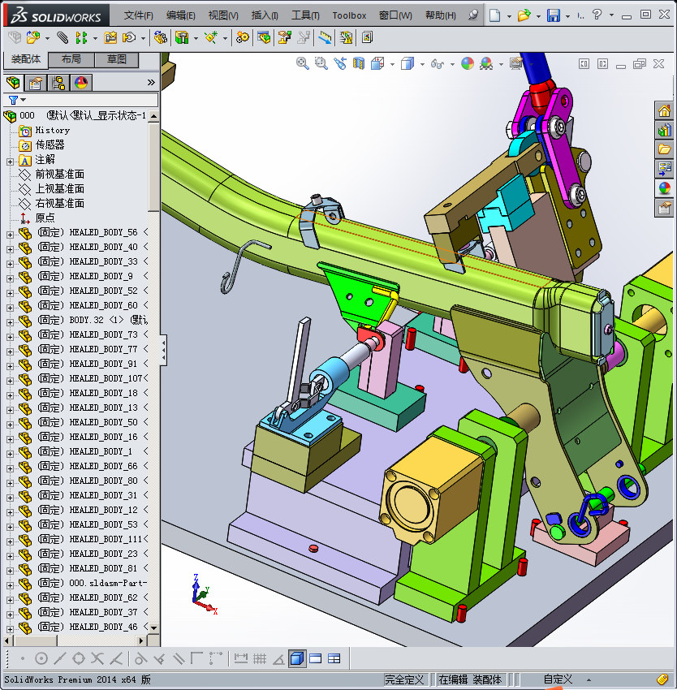This screenshot has width=677, height=690.
Task: Open the Toolbox menu
Action: coord(349,16)
